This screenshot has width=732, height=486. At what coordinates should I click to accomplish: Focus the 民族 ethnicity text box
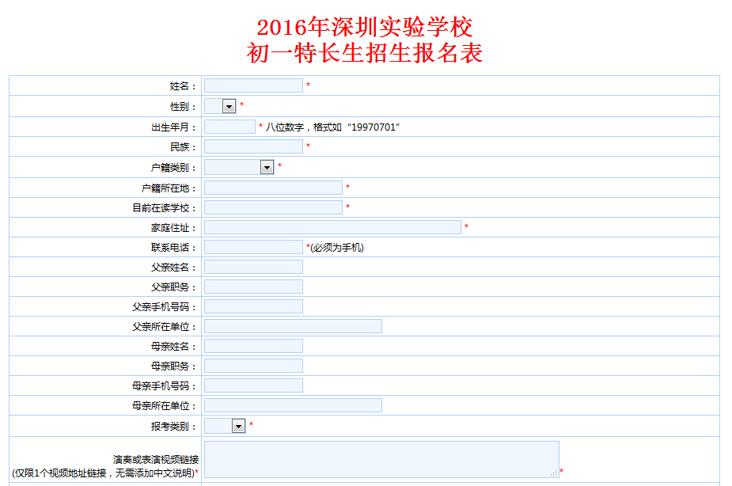[253, 146]
